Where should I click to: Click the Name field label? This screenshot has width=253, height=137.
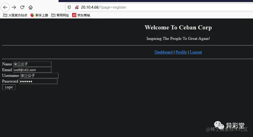tap(7, 64)
